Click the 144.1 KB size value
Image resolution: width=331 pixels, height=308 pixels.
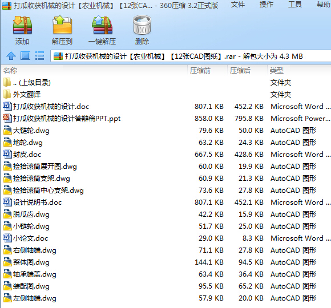[x=209, y=262]
